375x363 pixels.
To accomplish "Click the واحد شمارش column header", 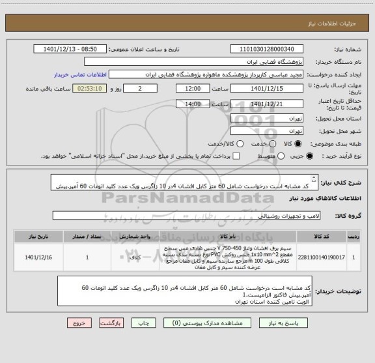I will (x=135, y=237).
